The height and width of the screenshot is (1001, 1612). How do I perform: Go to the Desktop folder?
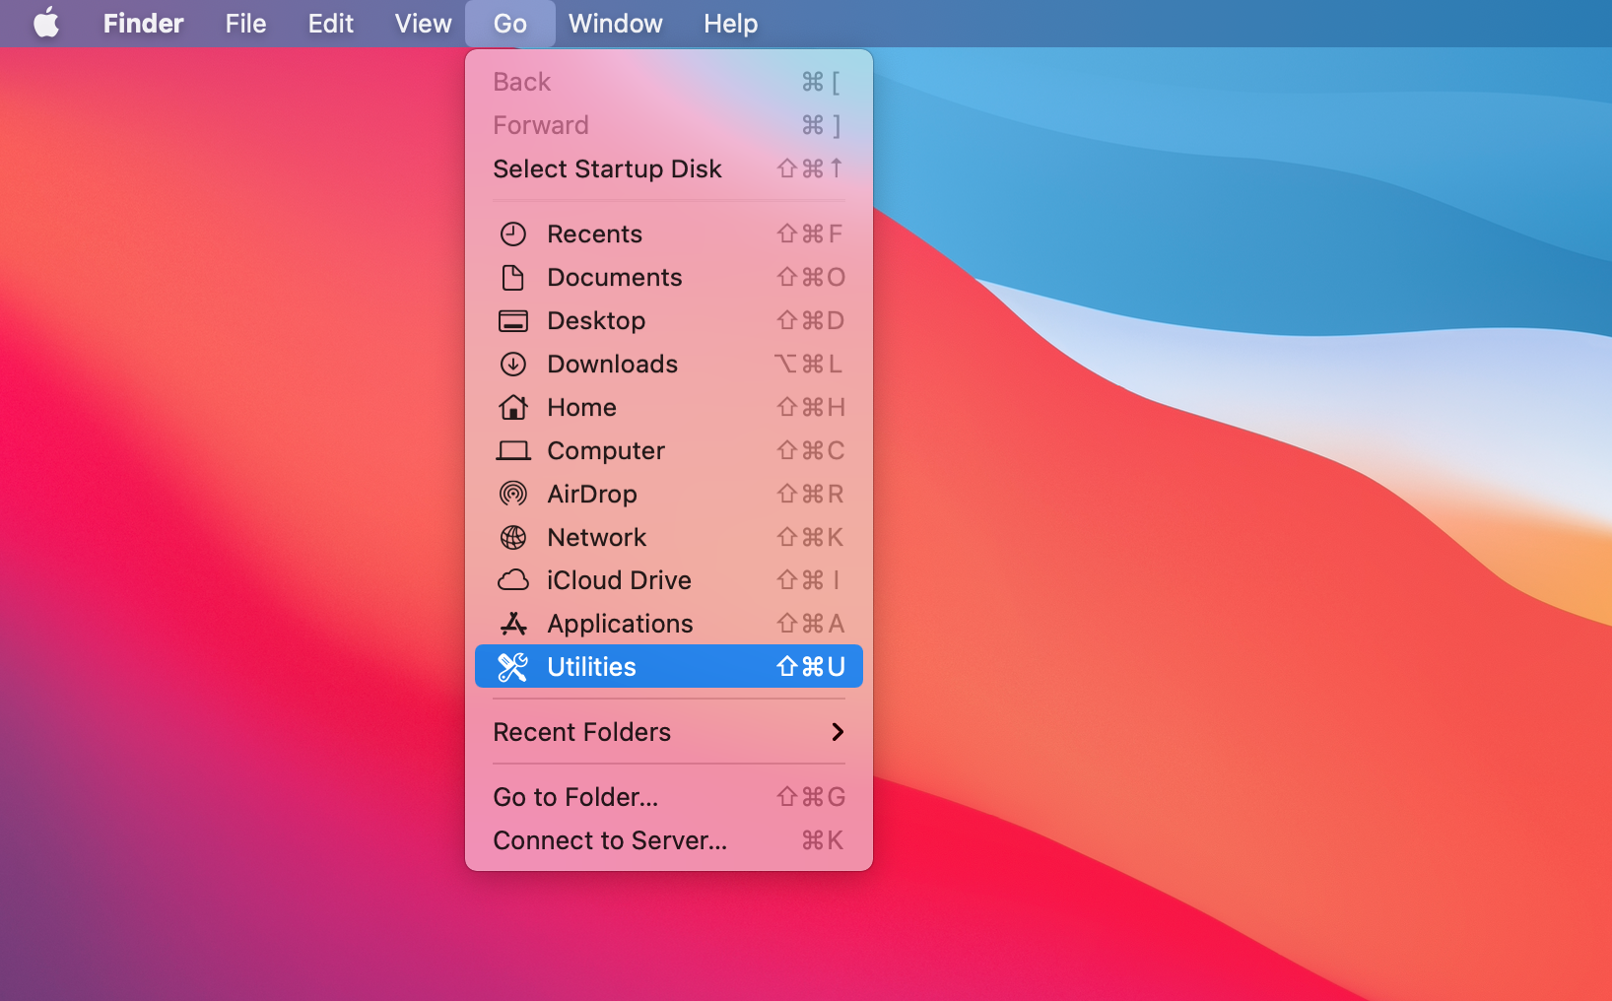(x=669, y=320)
